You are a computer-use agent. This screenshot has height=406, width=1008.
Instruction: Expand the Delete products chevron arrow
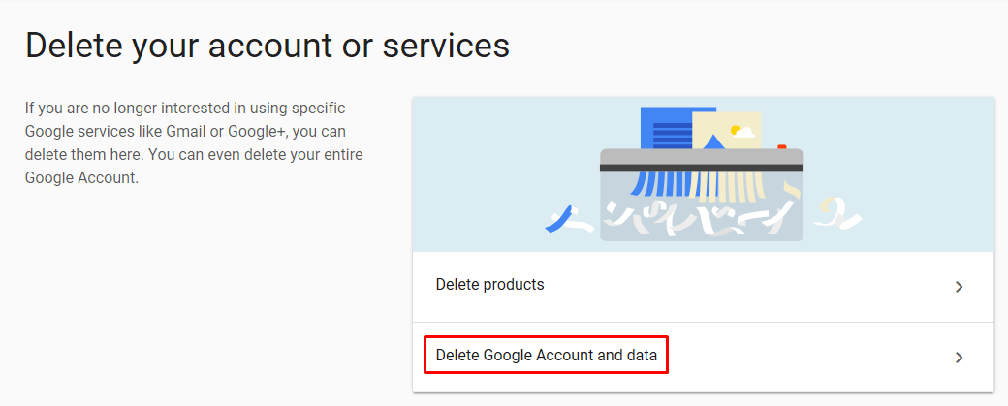959,286
